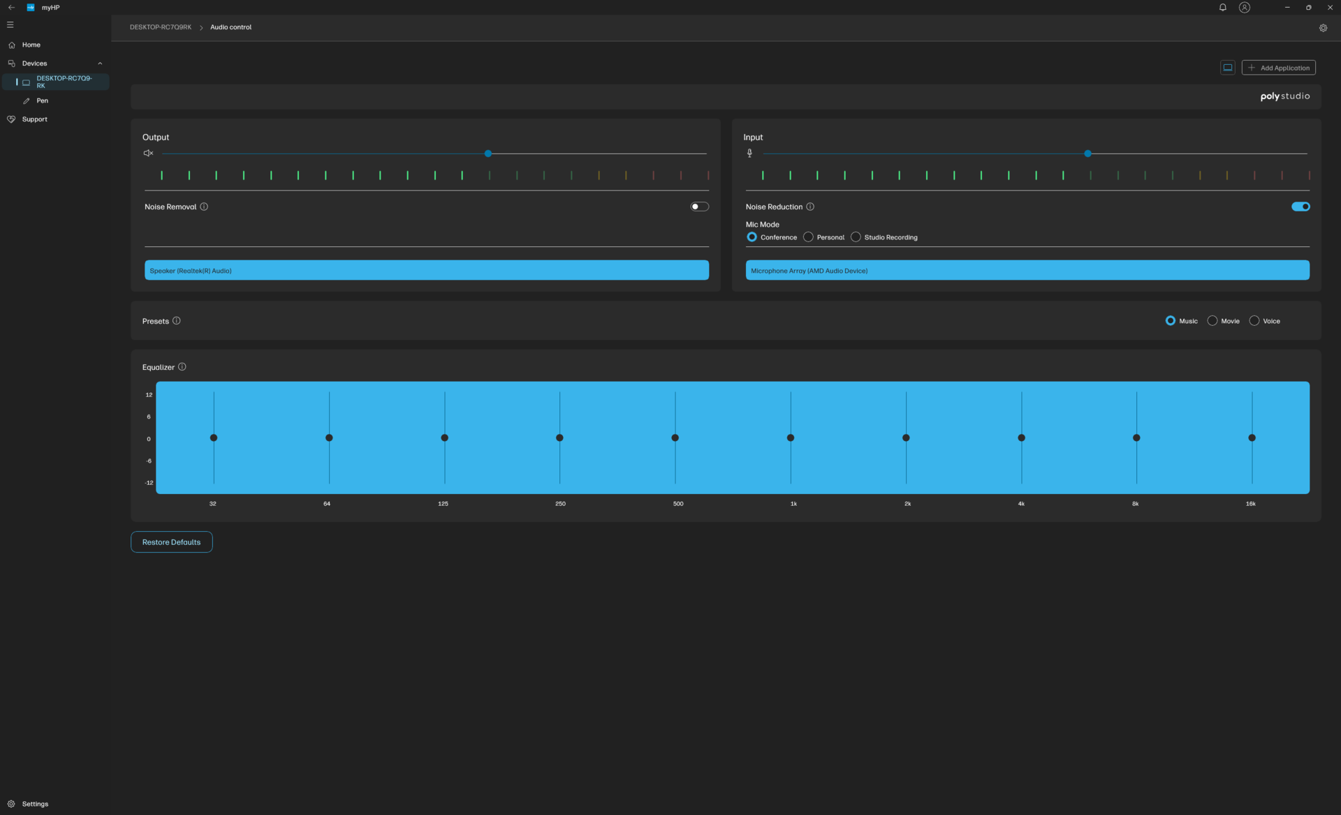Select Studio Recording mic mode
Screen dimensions: 1341x815
(856, 237)
